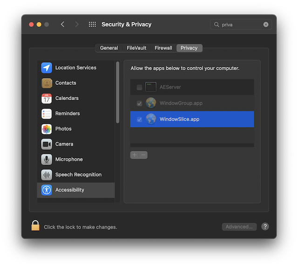Show all preferences with the grid icon
The width and height of the screenshot is (298, 267).
(x=92, y=25)
